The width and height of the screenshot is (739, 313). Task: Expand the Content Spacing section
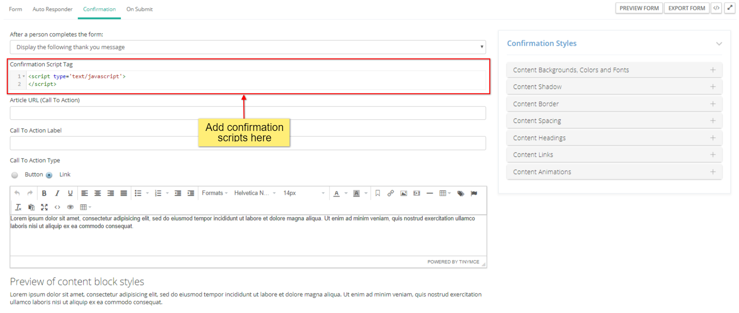pyautogui.click(x=614, y=120)
